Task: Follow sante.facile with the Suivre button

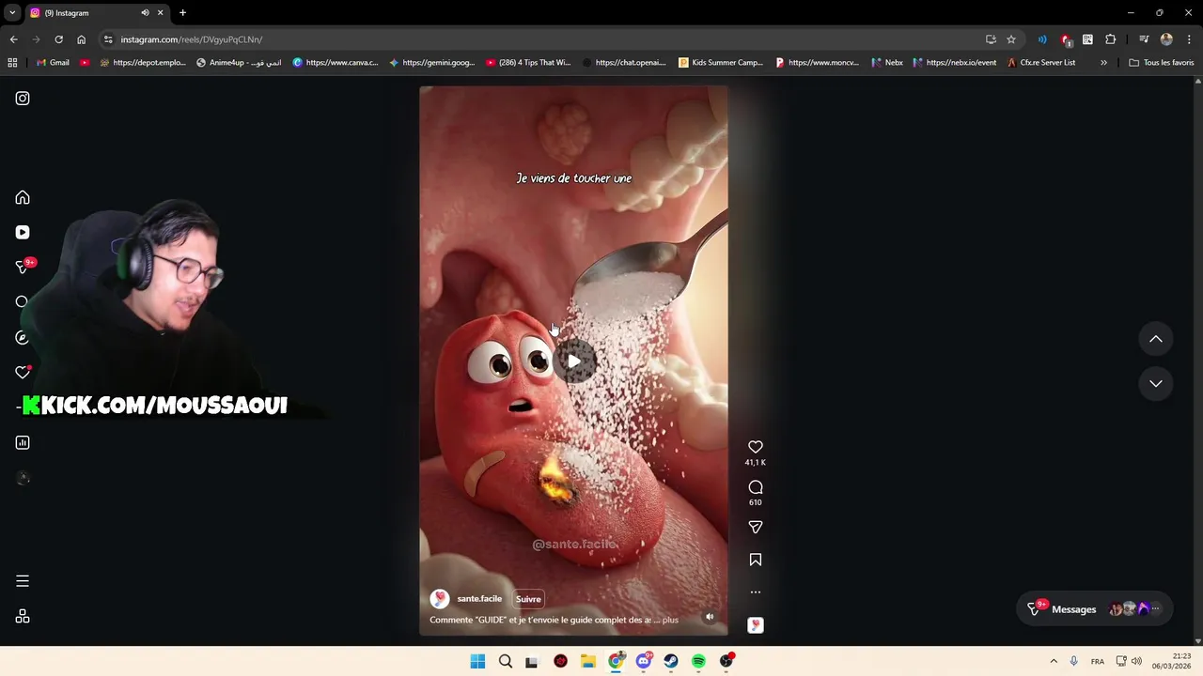Action: click(528, 599)
